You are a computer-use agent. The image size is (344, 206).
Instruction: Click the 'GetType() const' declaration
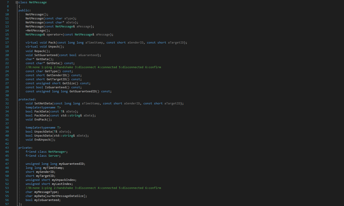pos(49,71)
